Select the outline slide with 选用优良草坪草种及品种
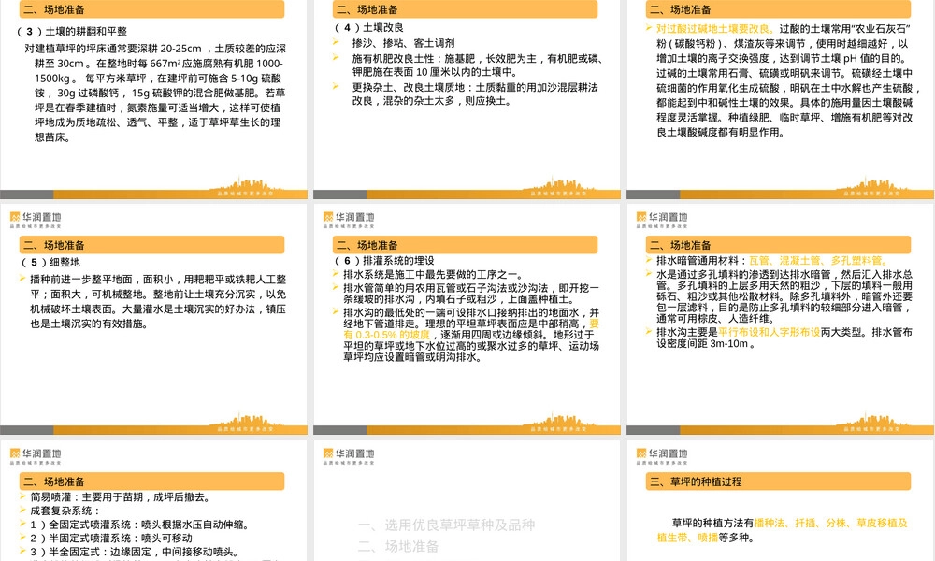 pos(467,501)
